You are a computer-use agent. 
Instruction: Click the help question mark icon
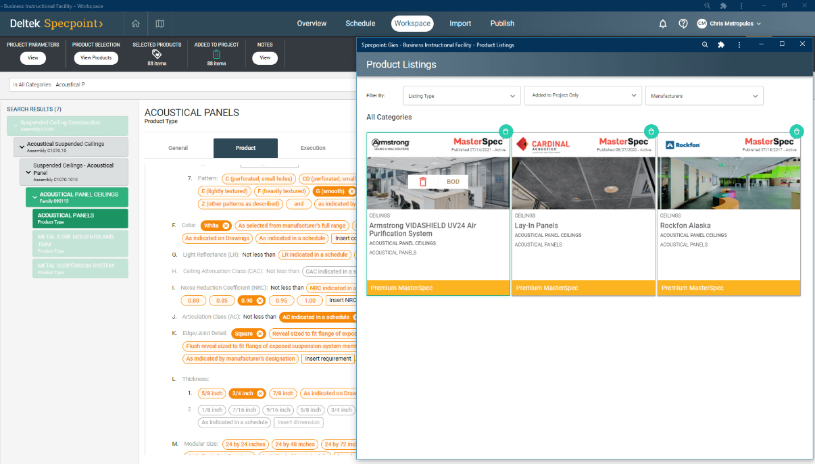click(683, 24)
